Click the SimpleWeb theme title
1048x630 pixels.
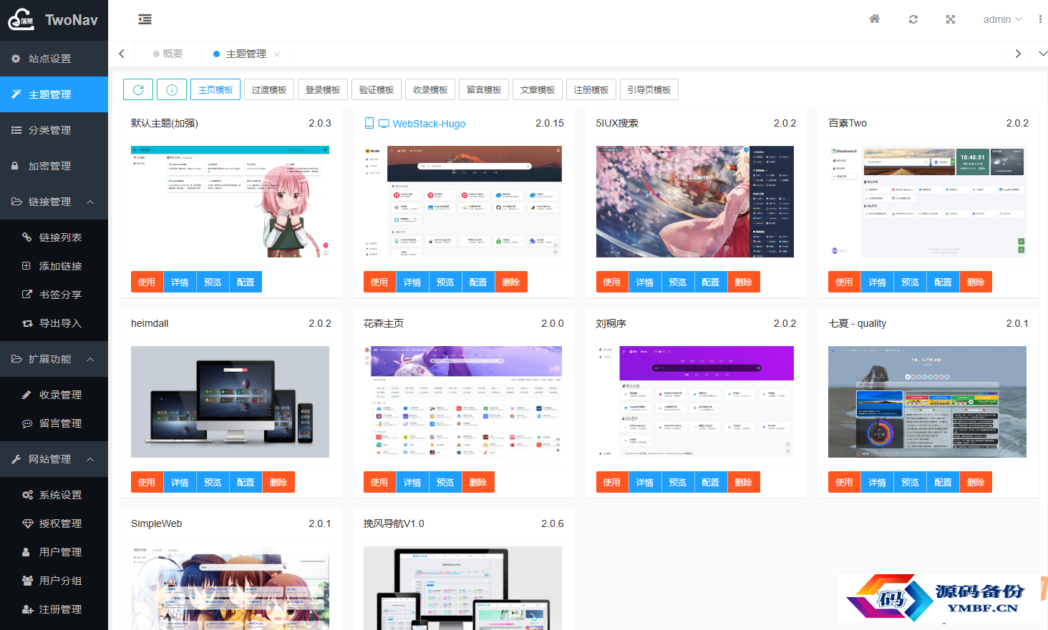coord(157,523)
